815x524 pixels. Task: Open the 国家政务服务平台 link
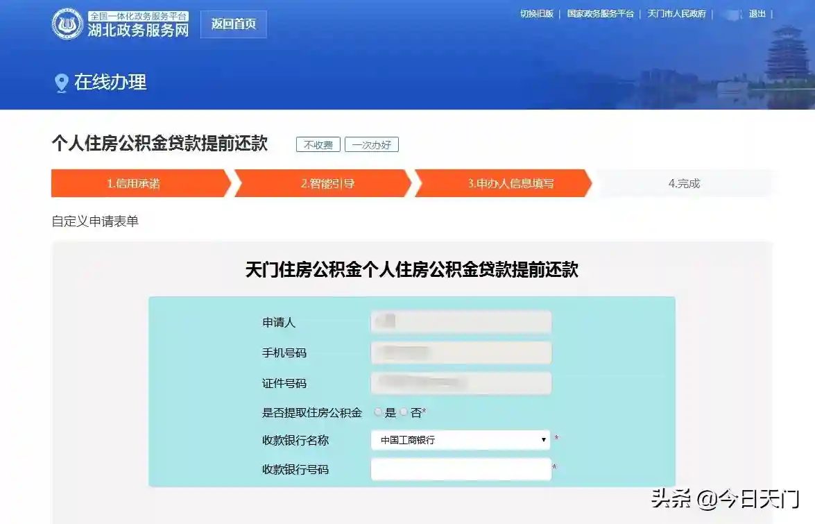601,13
